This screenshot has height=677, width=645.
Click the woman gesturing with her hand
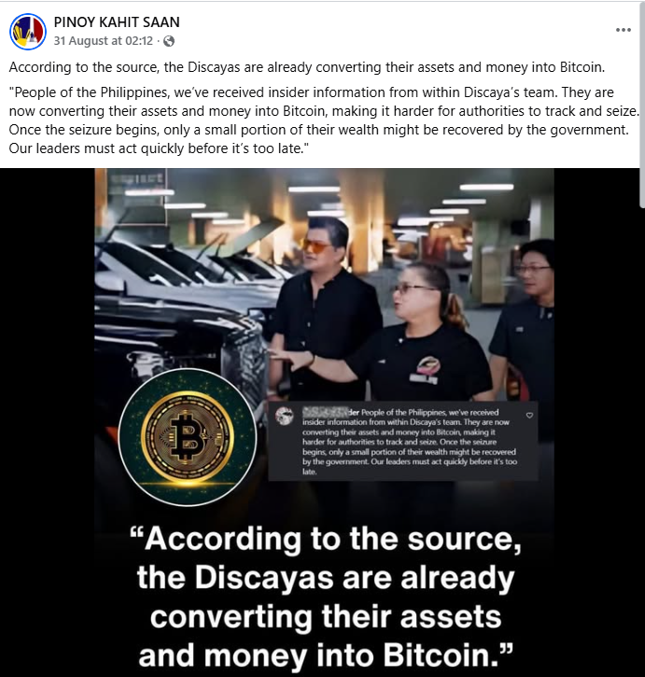(401, 332)
